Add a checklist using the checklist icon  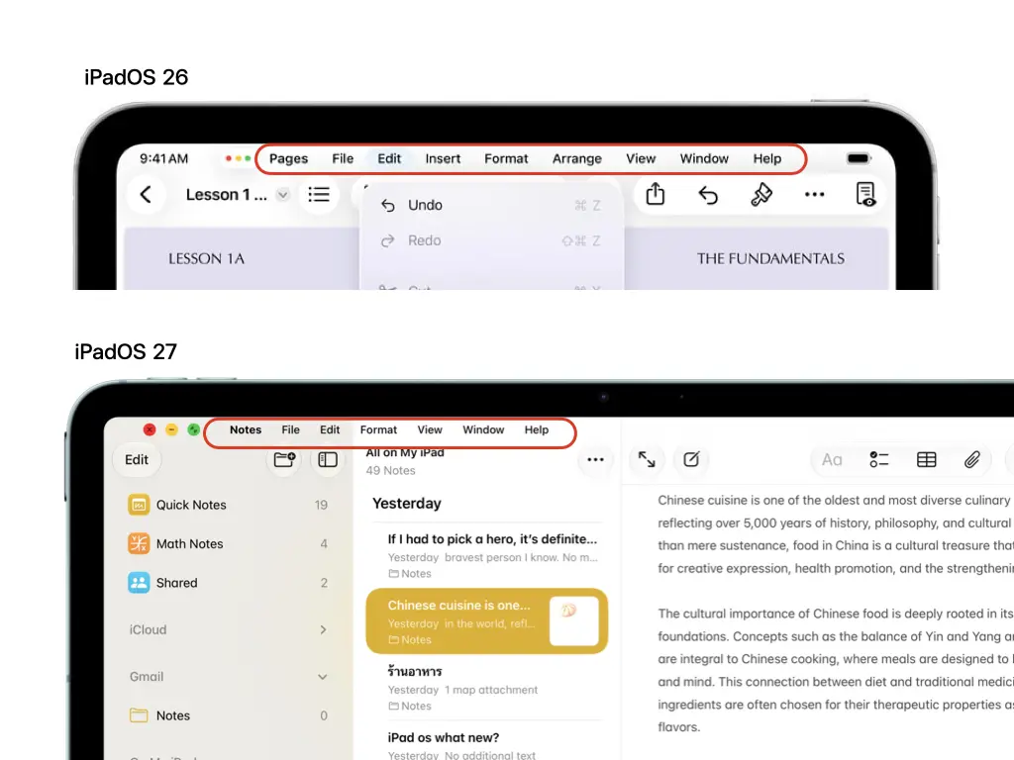879,459
